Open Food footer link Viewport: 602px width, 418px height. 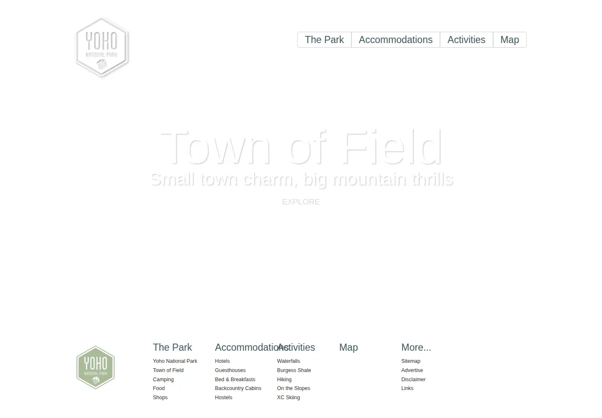(159, 388)
